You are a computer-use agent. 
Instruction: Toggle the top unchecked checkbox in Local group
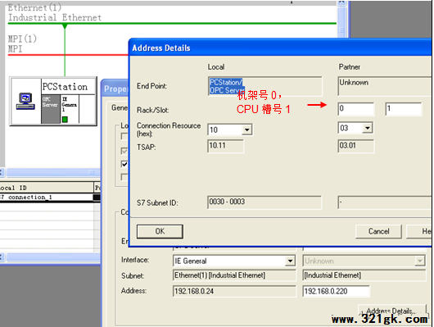[124, 136]
